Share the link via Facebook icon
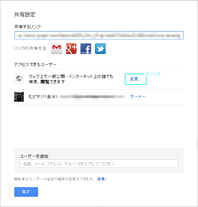 (x=86, y=49)
